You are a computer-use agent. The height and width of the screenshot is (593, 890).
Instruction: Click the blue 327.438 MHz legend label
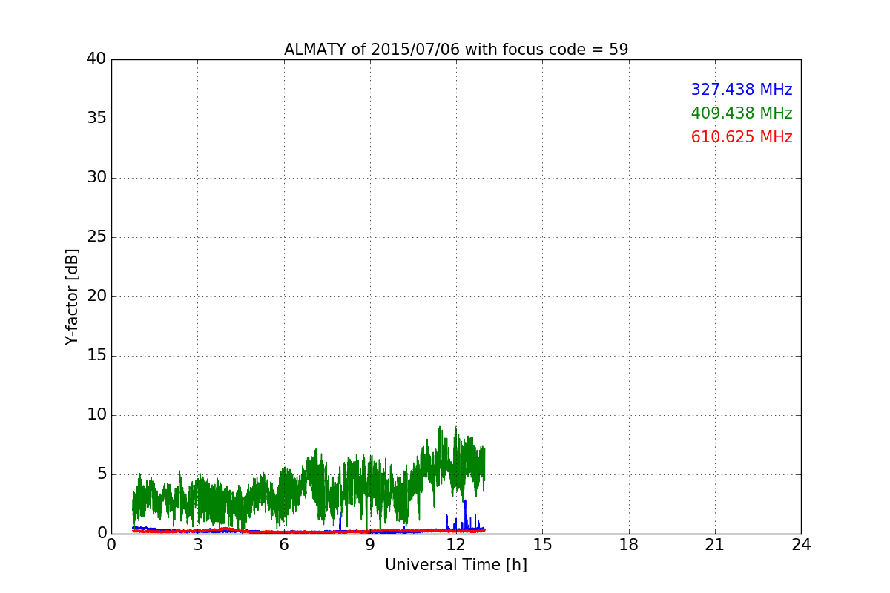tap(742, 90)
